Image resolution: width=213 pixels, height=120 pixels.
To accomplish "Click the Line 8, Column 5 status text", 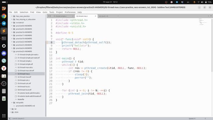I will pyautogui.click(x=18, y=119).
